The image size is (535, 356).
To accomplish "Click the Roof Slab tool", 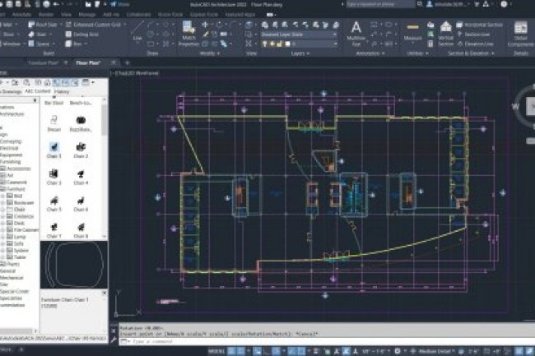I will tap(42, 25).
